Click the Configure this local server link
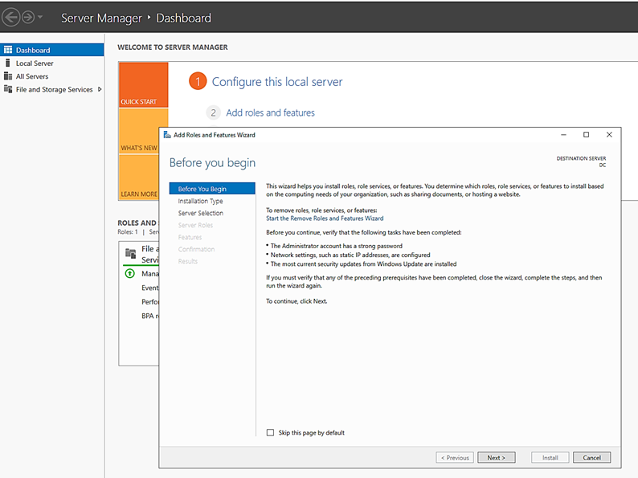 (276, 82)
